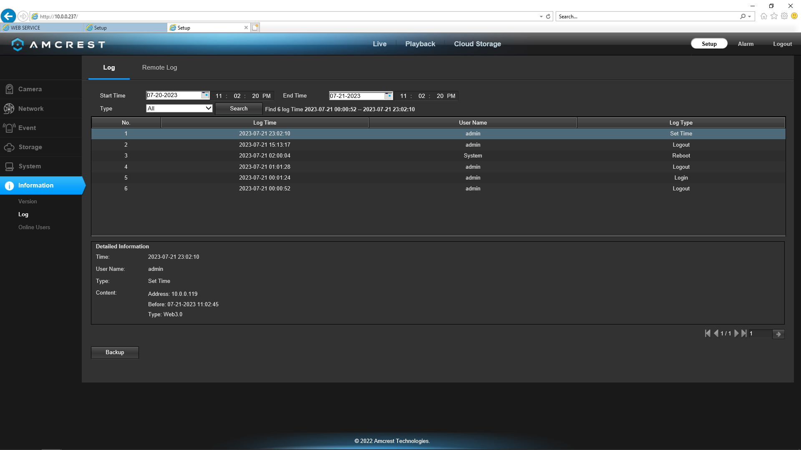Click the browser Back arrow

[8, 16]
